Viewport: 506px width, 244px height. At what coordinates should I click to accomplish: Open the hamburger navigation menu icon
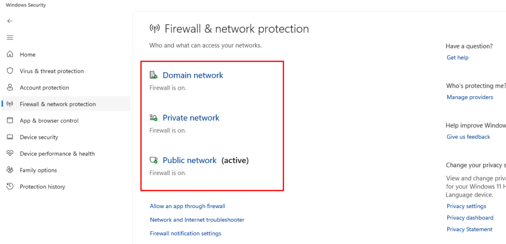(10, 38)
